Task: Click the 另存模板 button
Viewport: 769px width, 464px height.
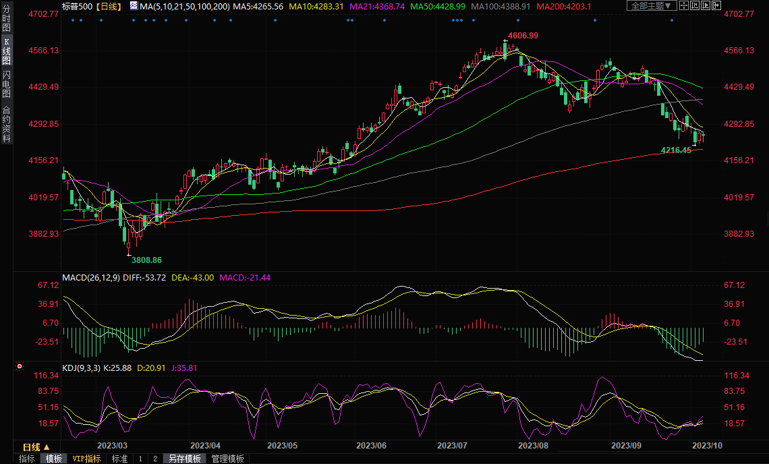Action: pos(184,459)
